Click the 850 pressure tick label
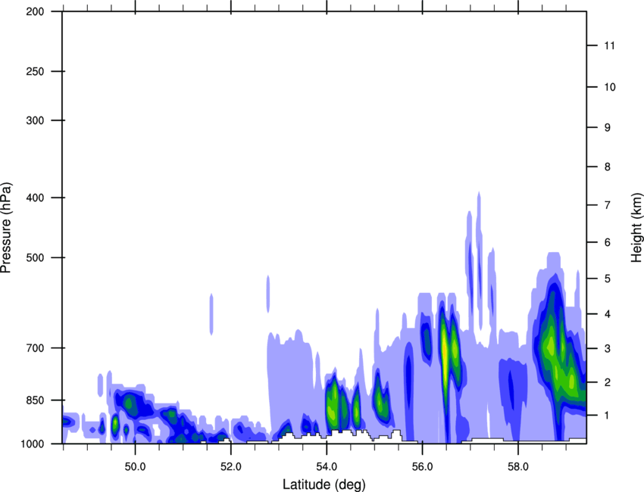This screenshot has width=644, height=492. 35,400
